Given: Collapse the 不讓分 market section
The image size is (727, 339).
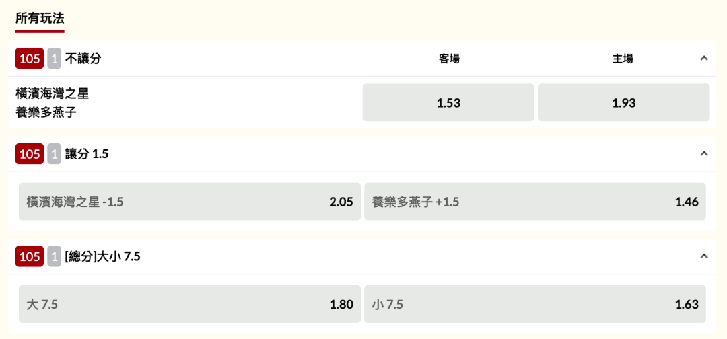Looking at the screenshot, I should [x=704, y=59].
